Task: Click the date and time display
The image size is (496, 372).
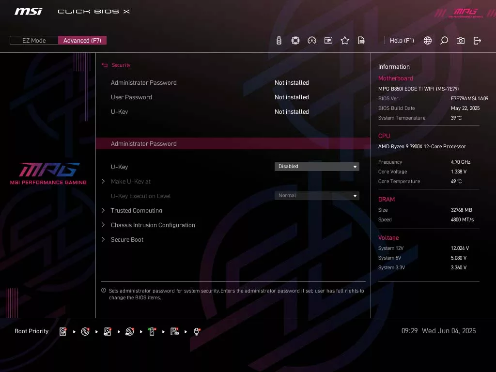Action: 438,331
